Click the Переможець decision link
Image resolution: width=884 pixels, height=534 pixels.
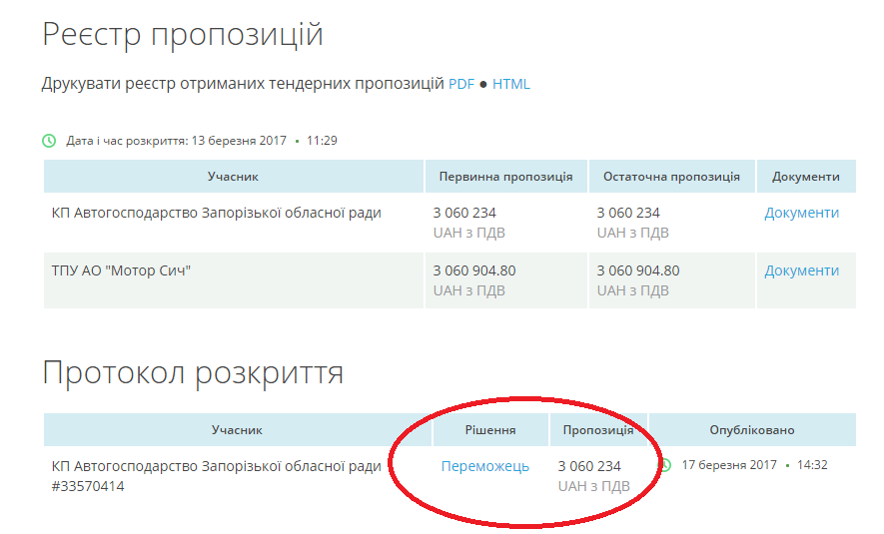click(484, 466)
